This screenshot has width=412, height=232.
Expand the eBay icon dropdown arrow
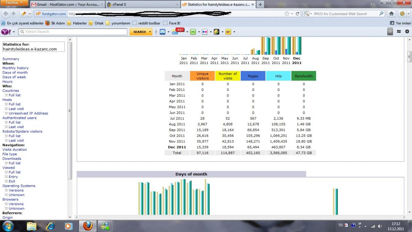pyautogui.click(x=234, y=32)
